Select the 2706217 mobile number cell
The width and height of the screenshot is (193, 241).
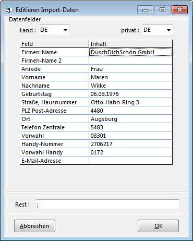click(x=130, y=144)
